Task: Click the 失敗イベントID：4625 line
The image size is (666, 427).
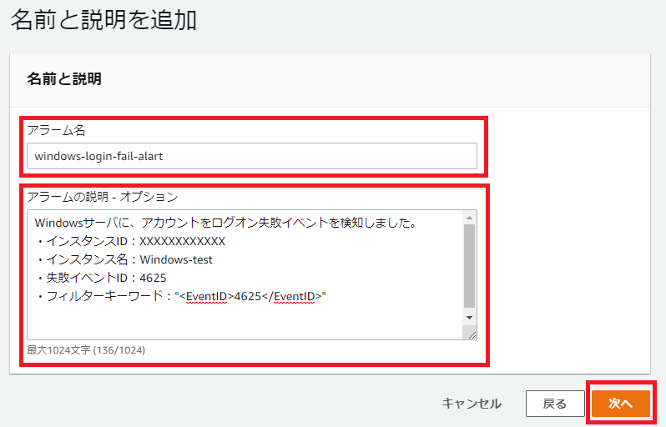Action: (x=102, y=278)
